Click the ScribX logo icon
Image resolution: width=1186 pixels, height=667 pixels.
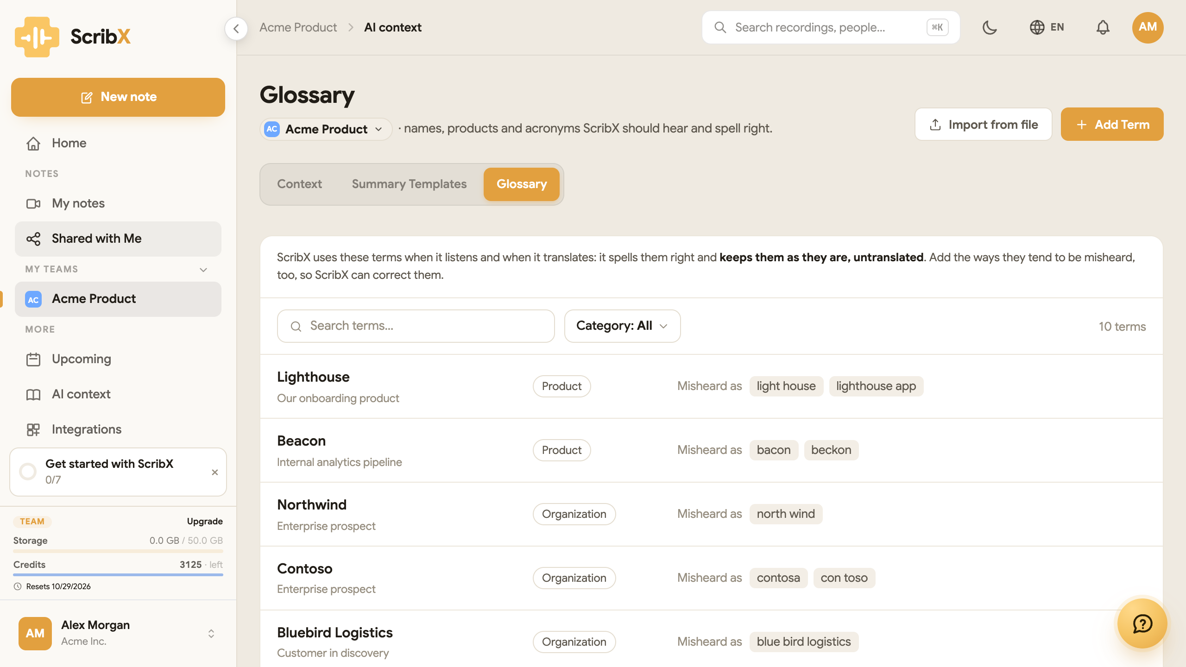[x=37, y=37]
